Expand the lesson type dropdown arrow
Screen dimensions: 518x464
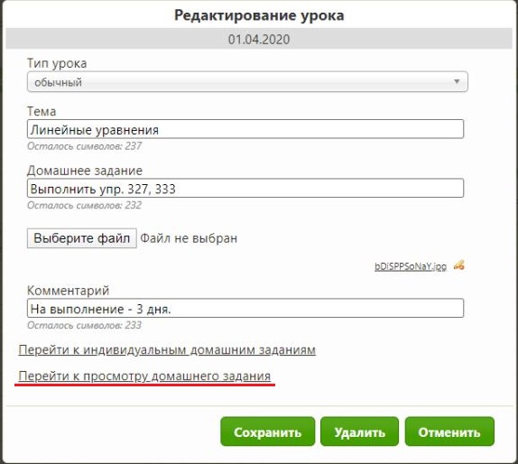tap(457, 81)
